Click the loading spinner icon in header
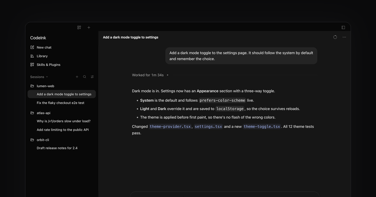The image size is (376, 197). point(335,37)
